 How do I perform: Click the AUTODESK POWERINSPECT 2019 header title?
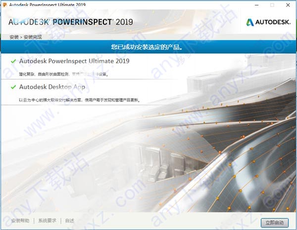point(71,22)
